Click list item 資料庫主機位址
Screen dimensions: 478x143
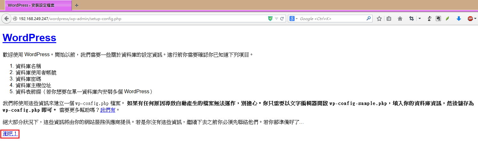click(33, 85)
